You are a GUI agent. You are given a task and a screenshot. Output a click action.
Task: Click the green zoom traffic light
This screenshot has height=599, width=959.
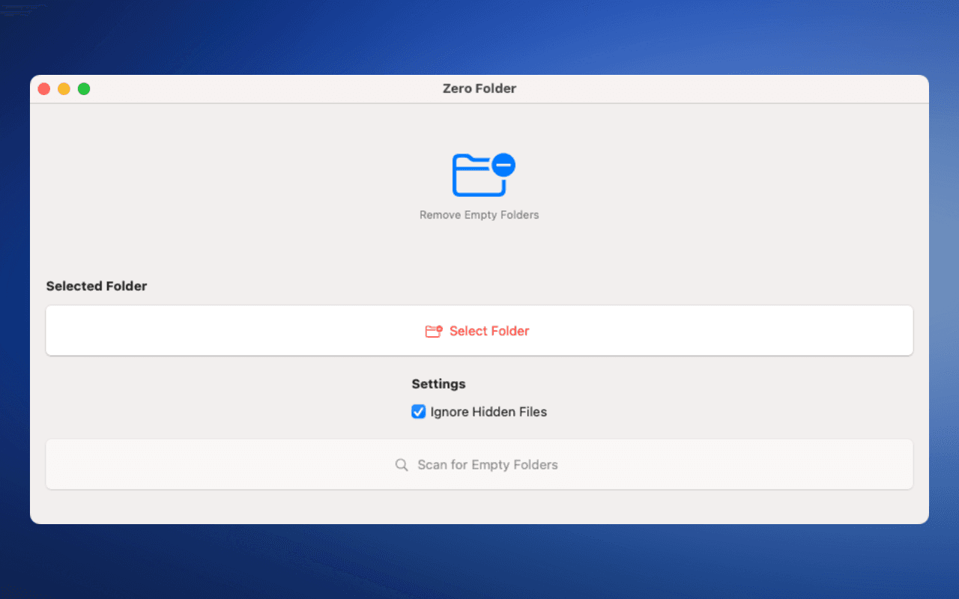click(84, 88)
